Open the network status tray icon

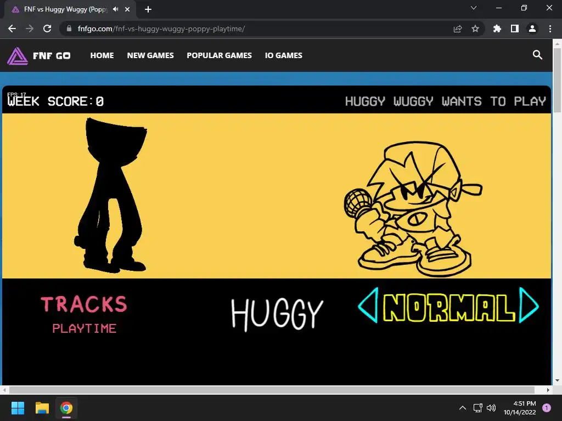477,408
